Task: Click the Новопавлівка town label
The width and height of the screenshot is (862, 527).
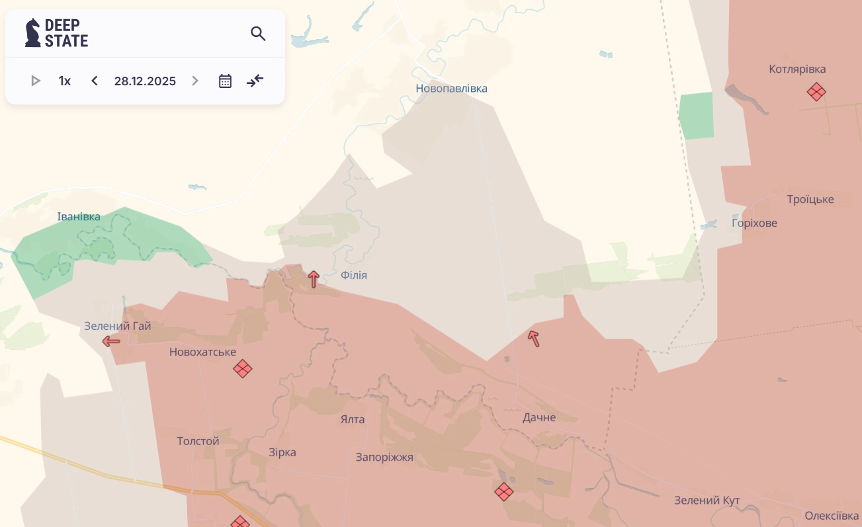Action: [x=451, y=89]
